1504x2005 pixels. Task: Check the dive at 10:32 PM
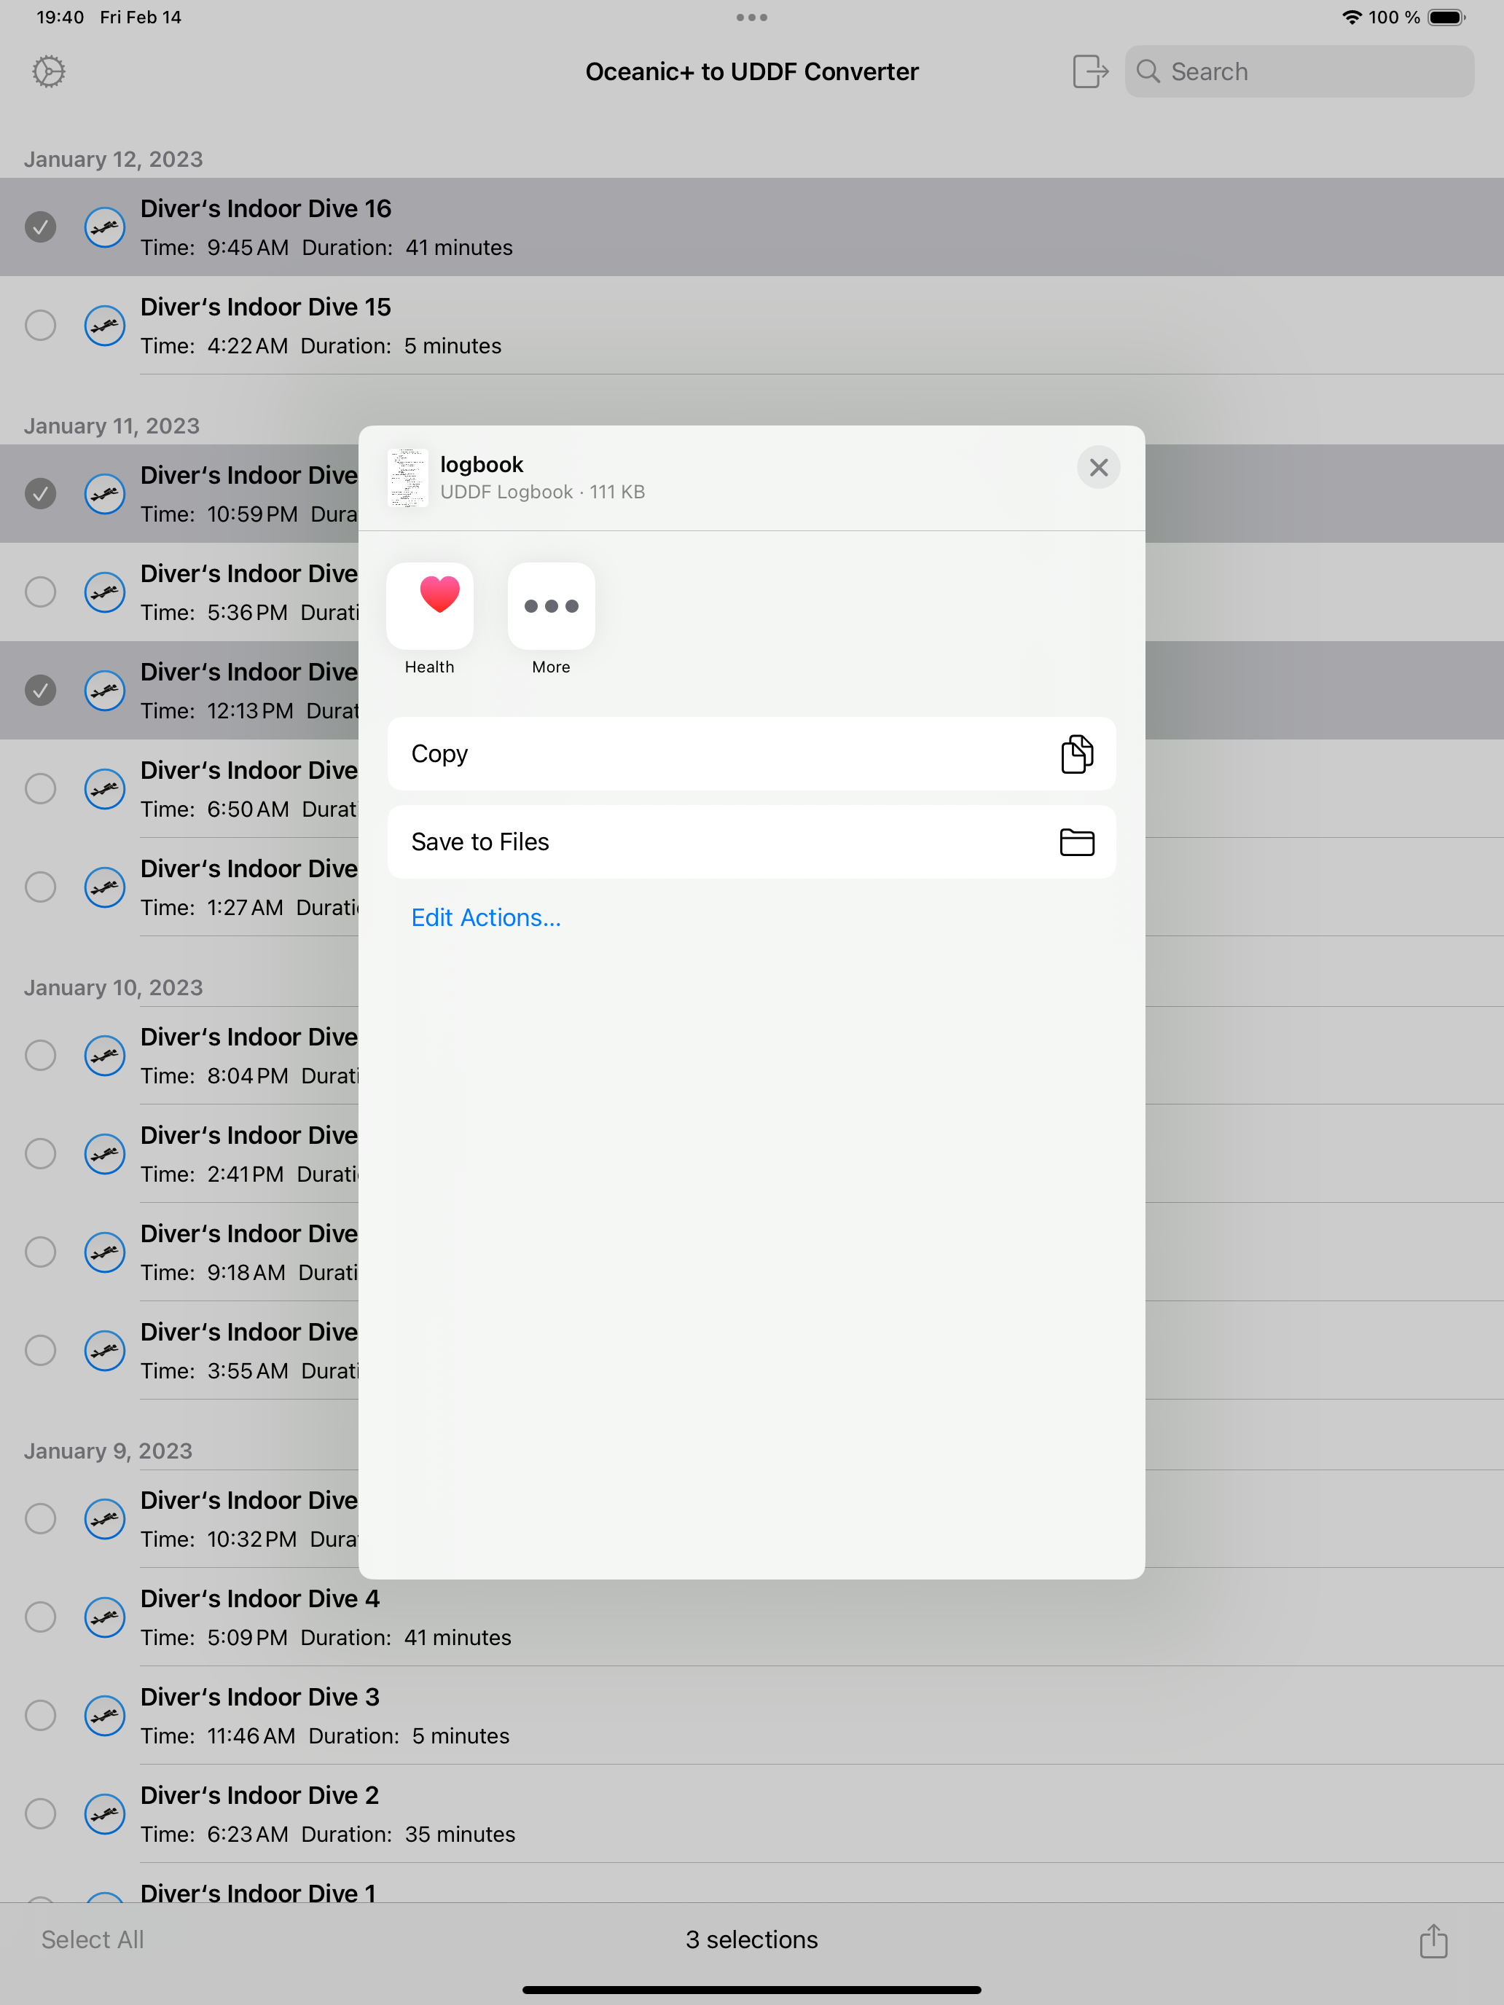41,1518
